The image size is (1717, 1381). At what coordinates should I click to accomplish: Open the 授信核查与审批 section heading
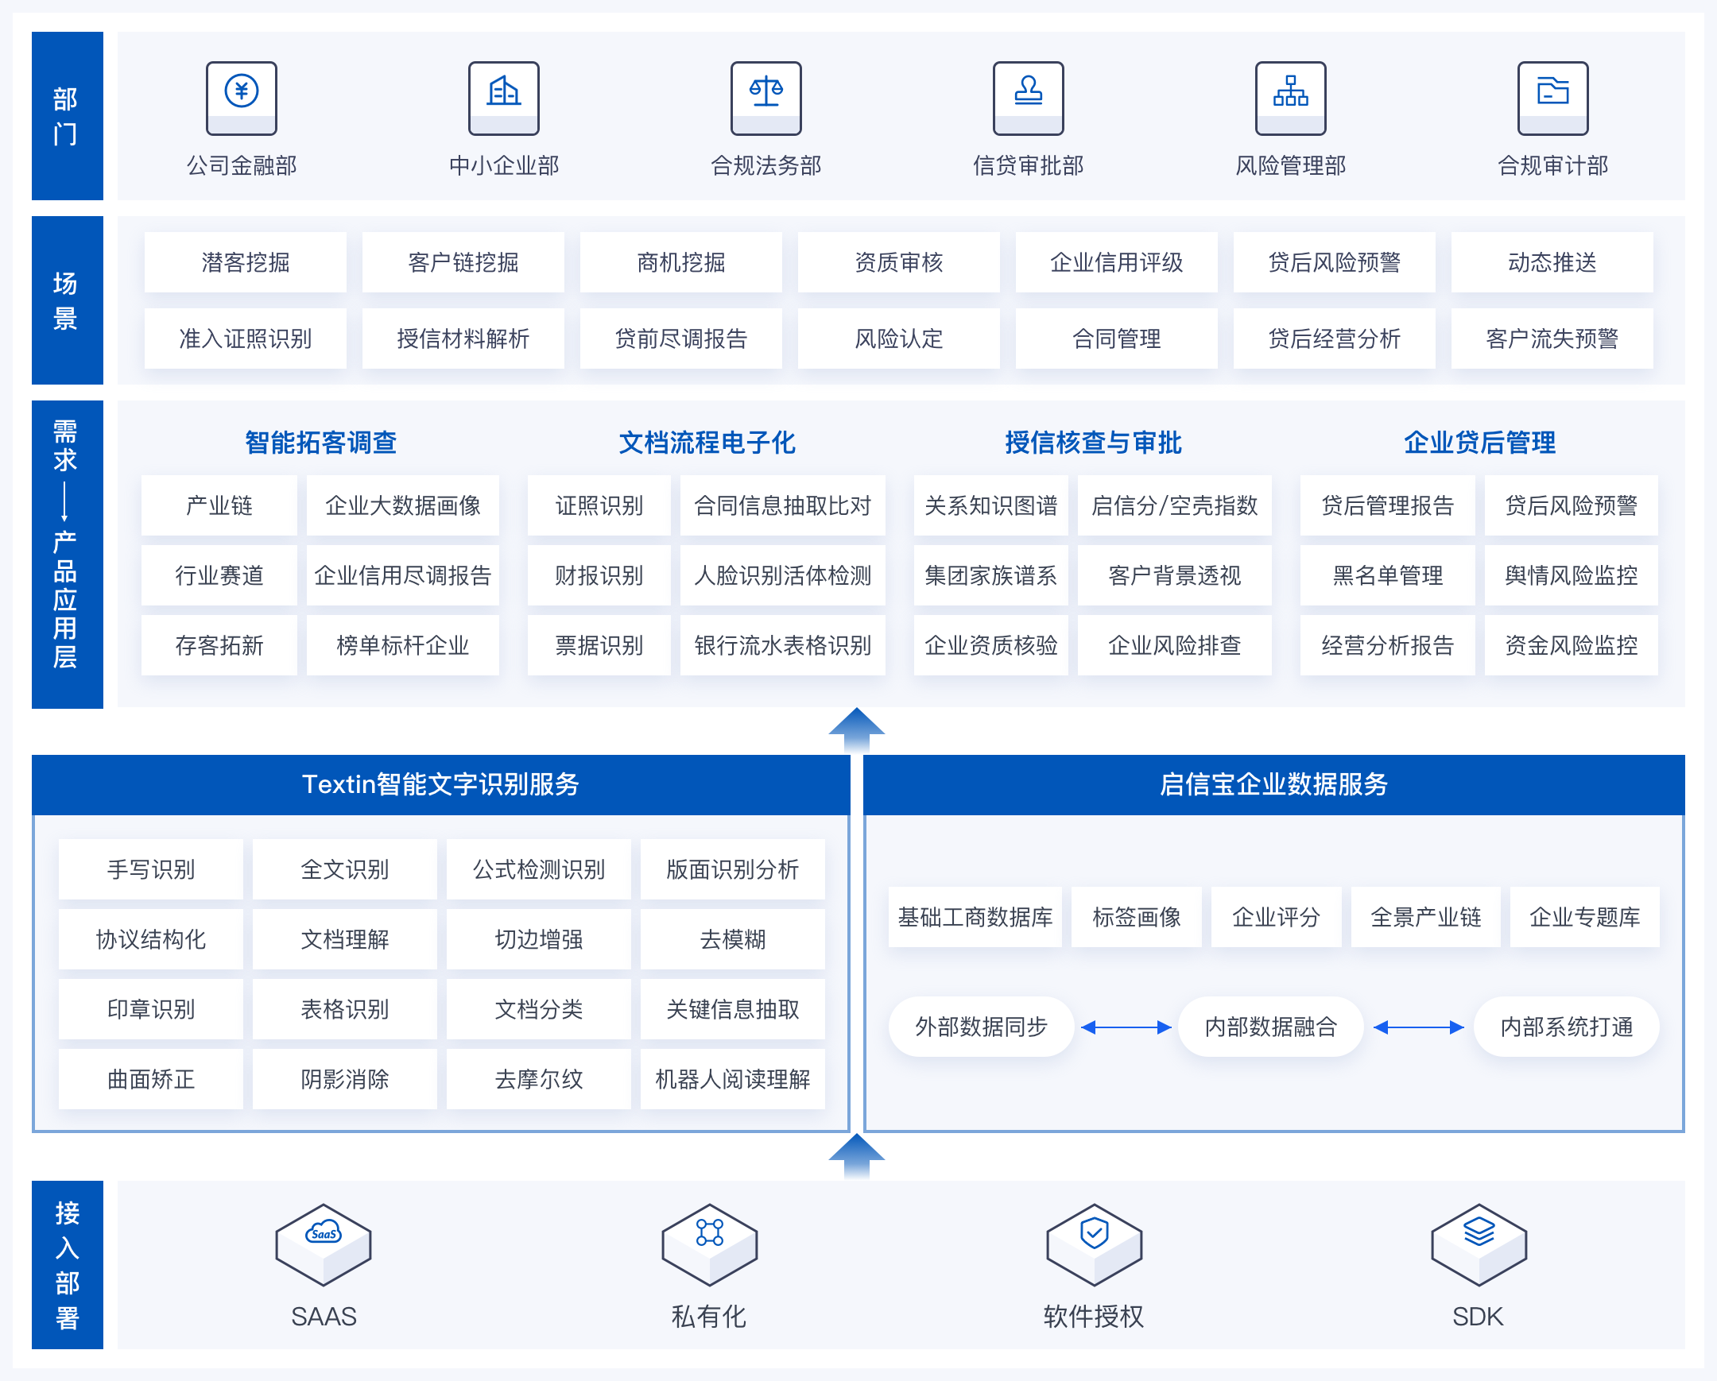pyautogui.click(x=1093, y=443)
